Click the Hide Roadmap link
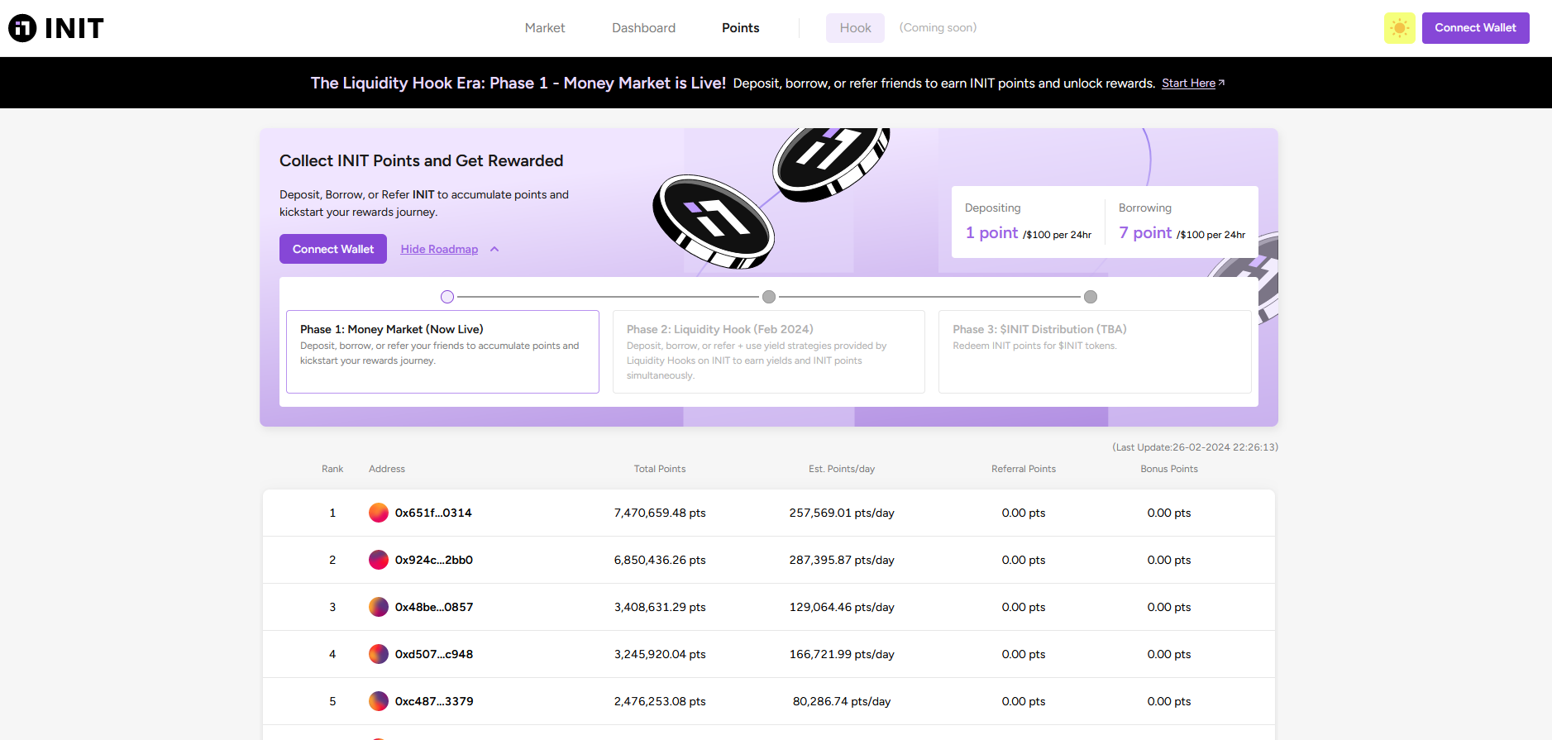The image size is (1552, 740). point(439,249)
